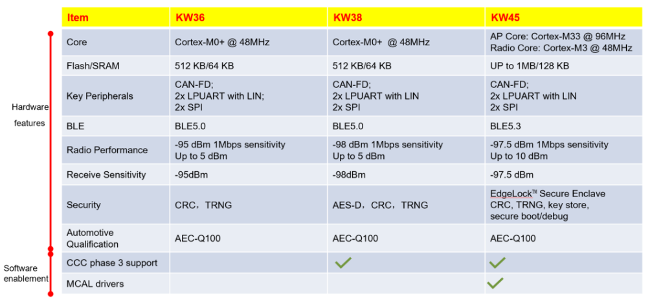
Task: Select the KW45 BLE5.3 cell
Action: tap(507, 125)
